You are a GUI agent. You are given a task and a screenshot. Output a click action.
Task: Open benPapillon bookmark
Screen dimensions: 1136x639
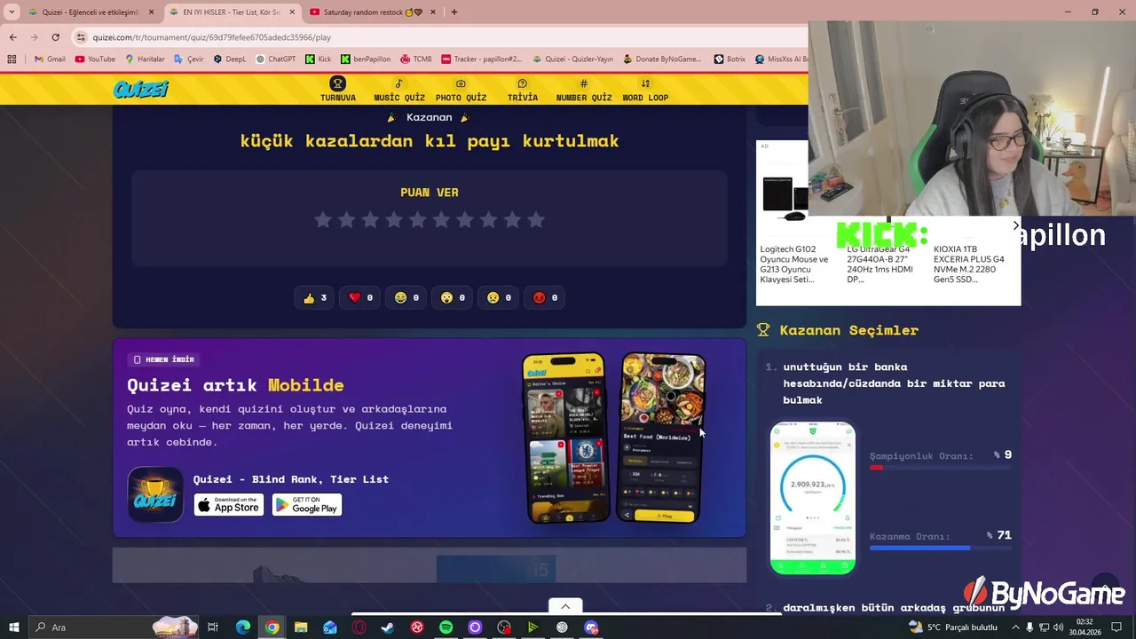[365, 59]
